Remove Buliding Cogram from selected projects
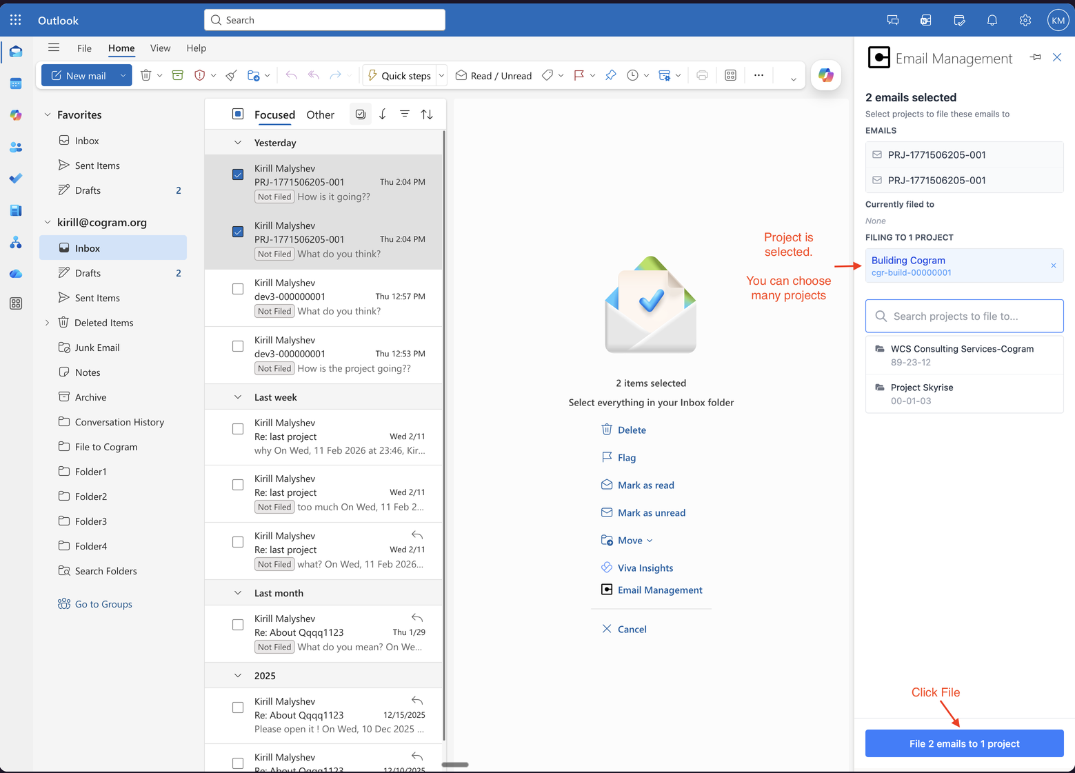Viewport: 1075px width, 773px height. click(1053, 265)
